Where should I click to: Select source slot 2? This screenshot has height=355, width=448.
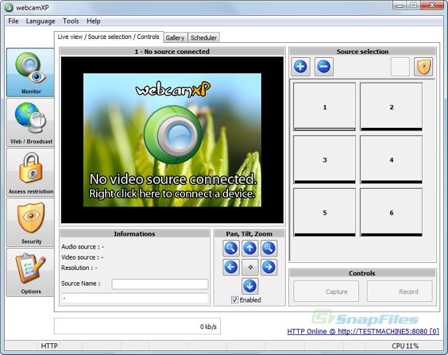click(x=392, y=107)
